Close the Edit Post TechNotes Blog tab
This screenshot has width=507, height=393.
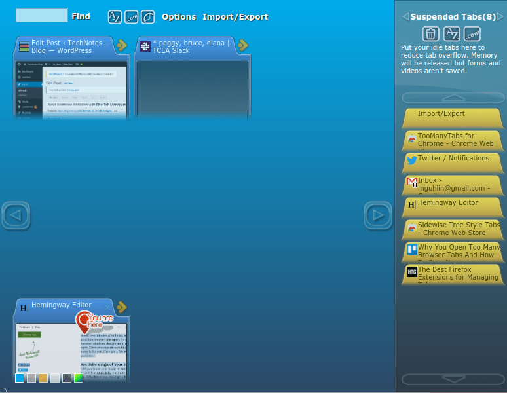point(107,45)
